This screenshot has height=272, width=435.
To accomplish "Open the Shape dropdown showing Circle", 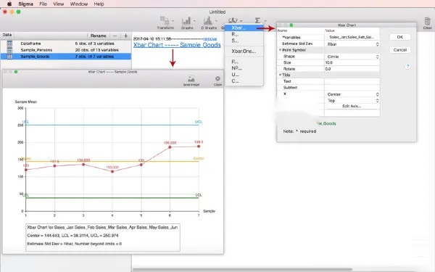I will tap(352, 57).
